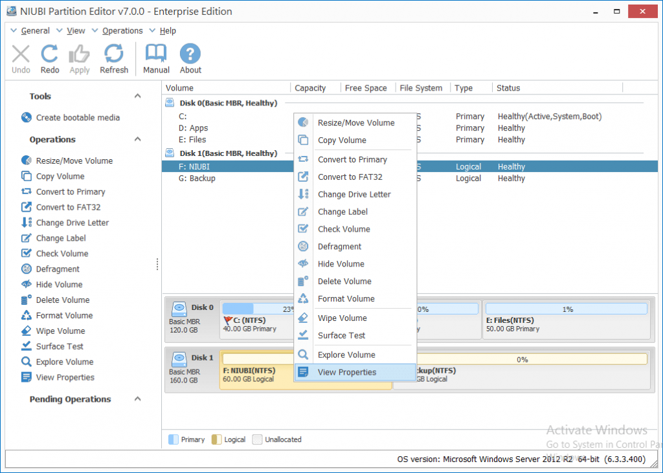Open the Manual from the toolbar

click(156, 58)
